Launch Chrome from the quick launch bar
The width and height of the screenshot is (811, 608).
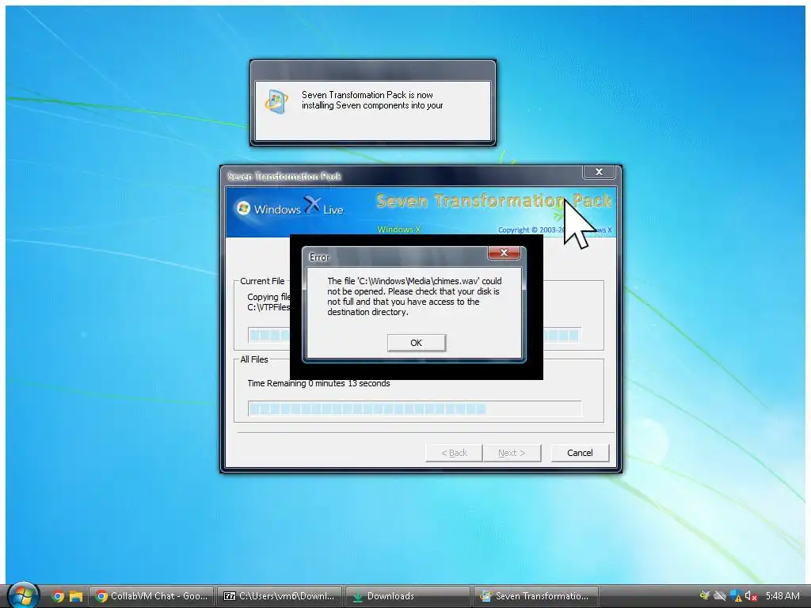tap(58, 596)
